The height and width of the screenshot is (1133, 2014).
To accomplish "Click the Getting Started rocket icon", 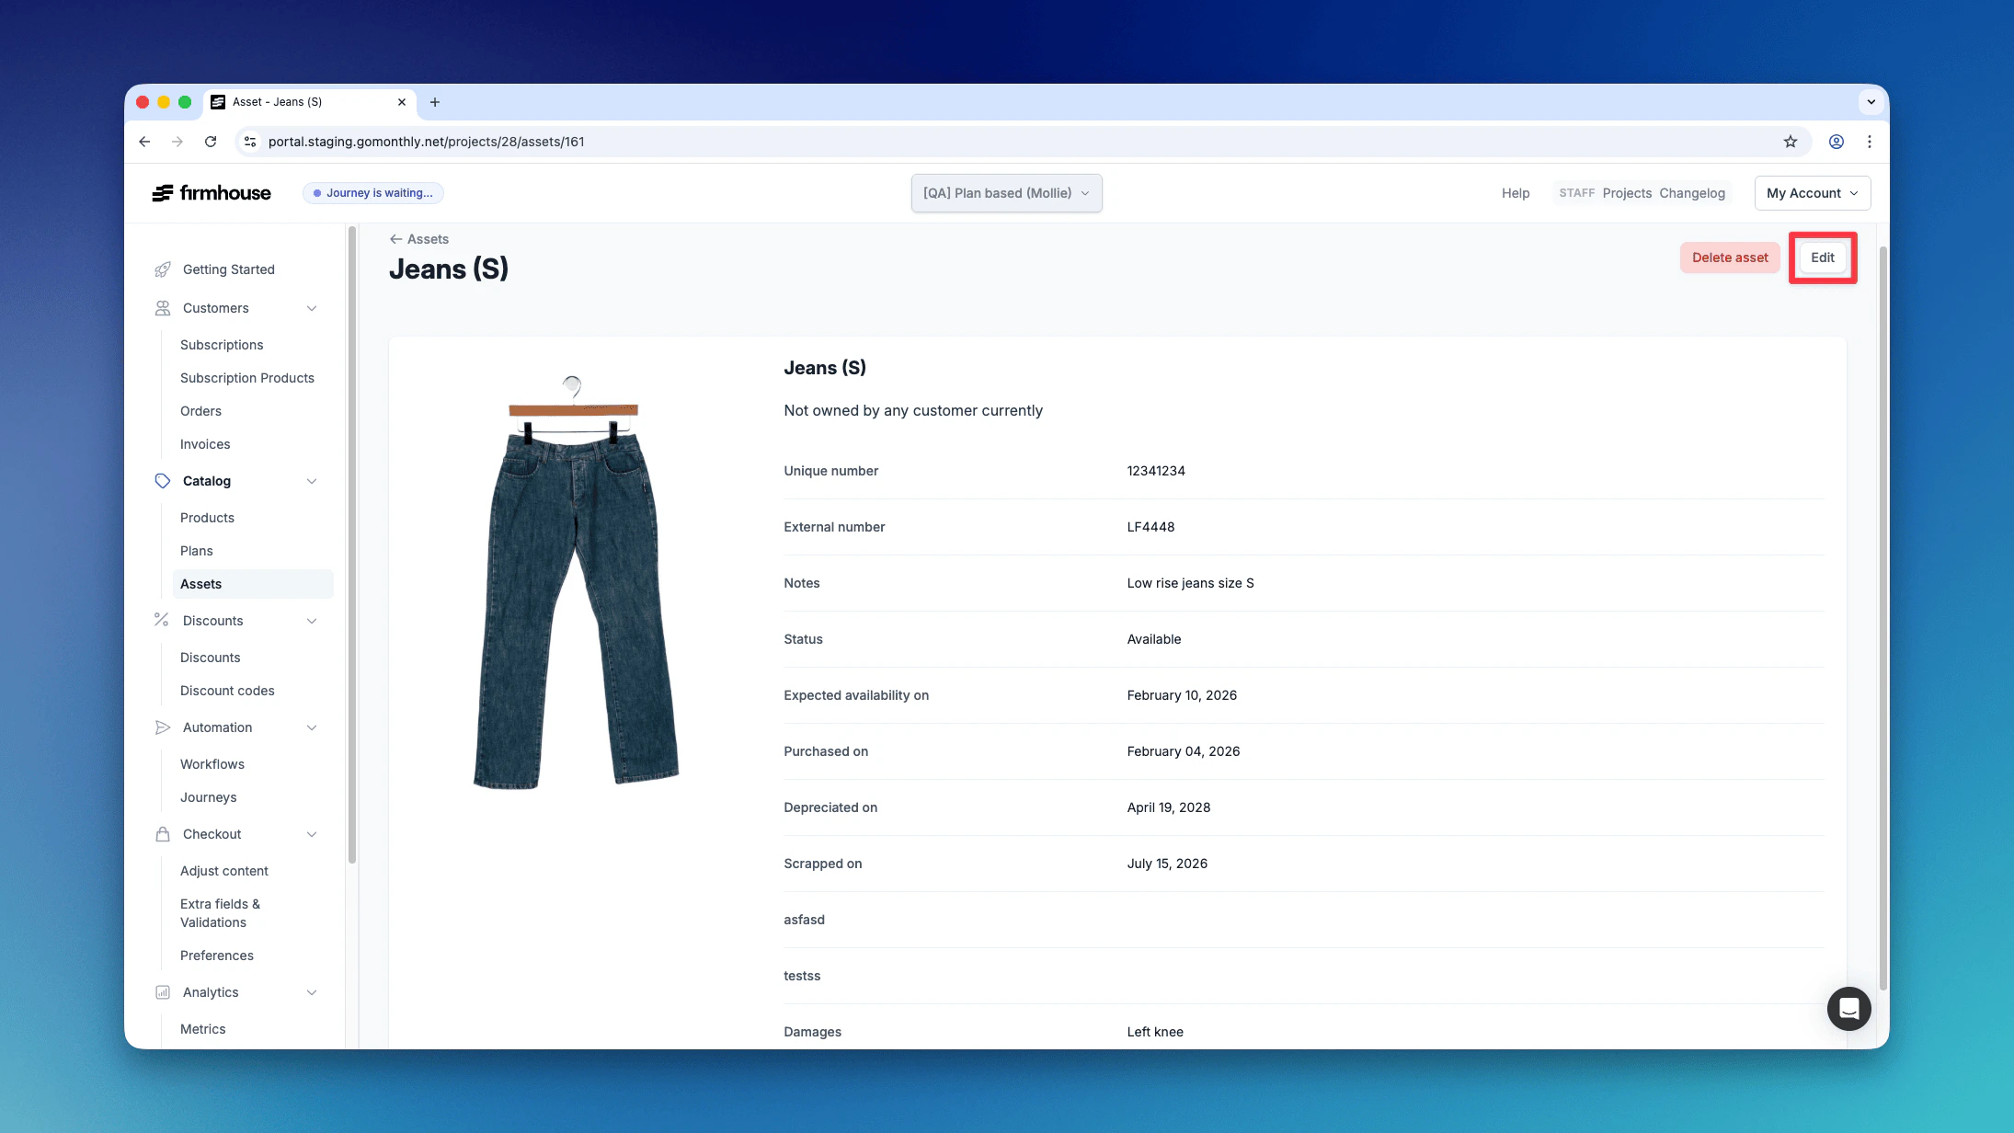I will 163,269.
